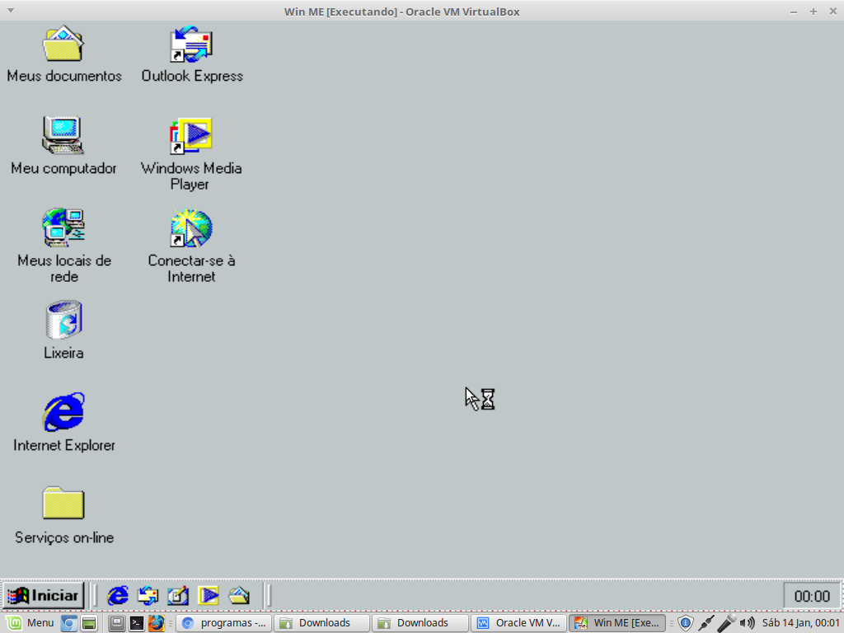This screenshot has height=633, width=844.
Task: Launch Windows Media Player from quick launch
Action: point(209,596)
